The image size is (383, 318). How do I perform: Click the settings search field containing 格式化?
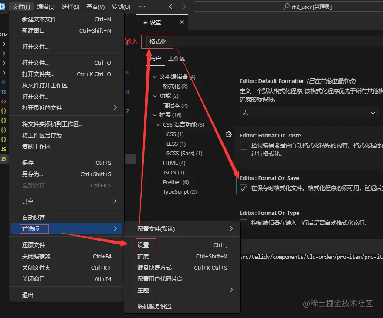pos(265,41)
